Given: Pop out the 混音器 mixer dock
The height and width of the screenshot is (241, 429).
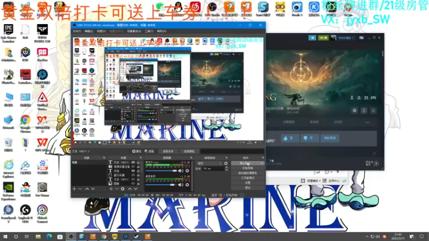Looking at the screenshot, I should tap(191, 157).
